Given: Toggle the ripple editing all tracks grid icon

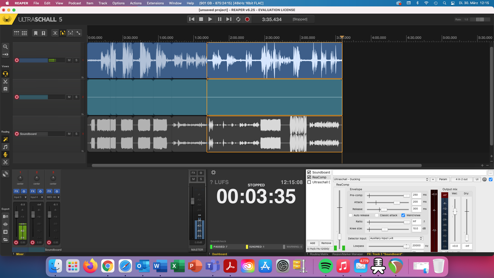Looking at the screenshot, I should click(24, 33).
